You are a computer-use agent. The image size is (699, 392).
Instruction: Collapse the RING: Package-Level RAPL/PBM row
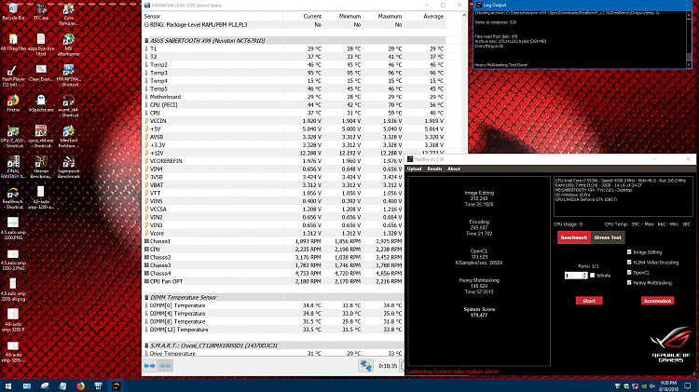click(x=146, y=25)
